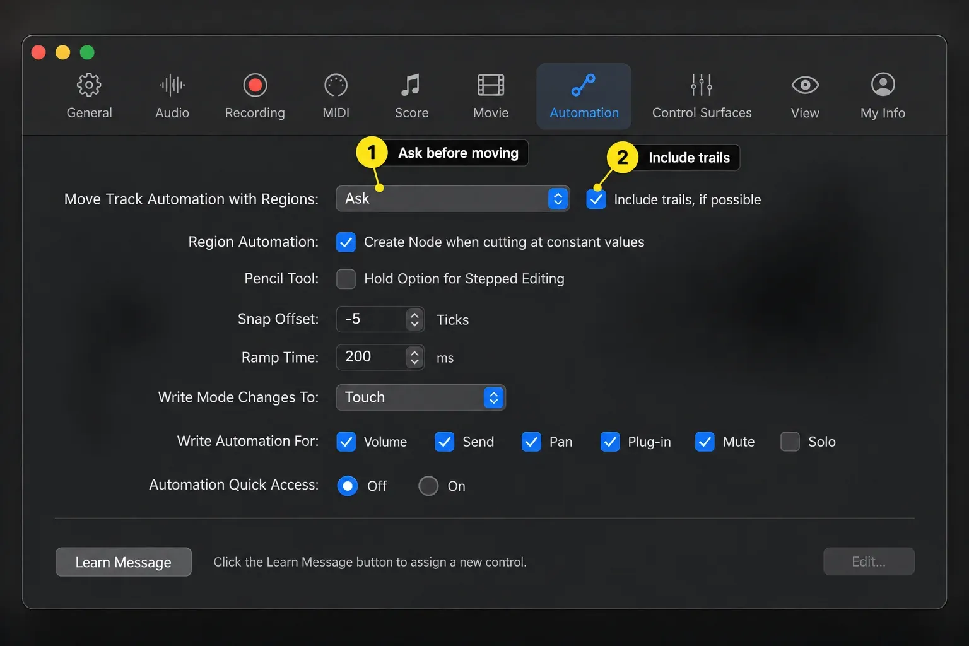Enable Hold Option for Stepped Editing
The width and height of the screenshot is (969, 646).
point(346,279)
